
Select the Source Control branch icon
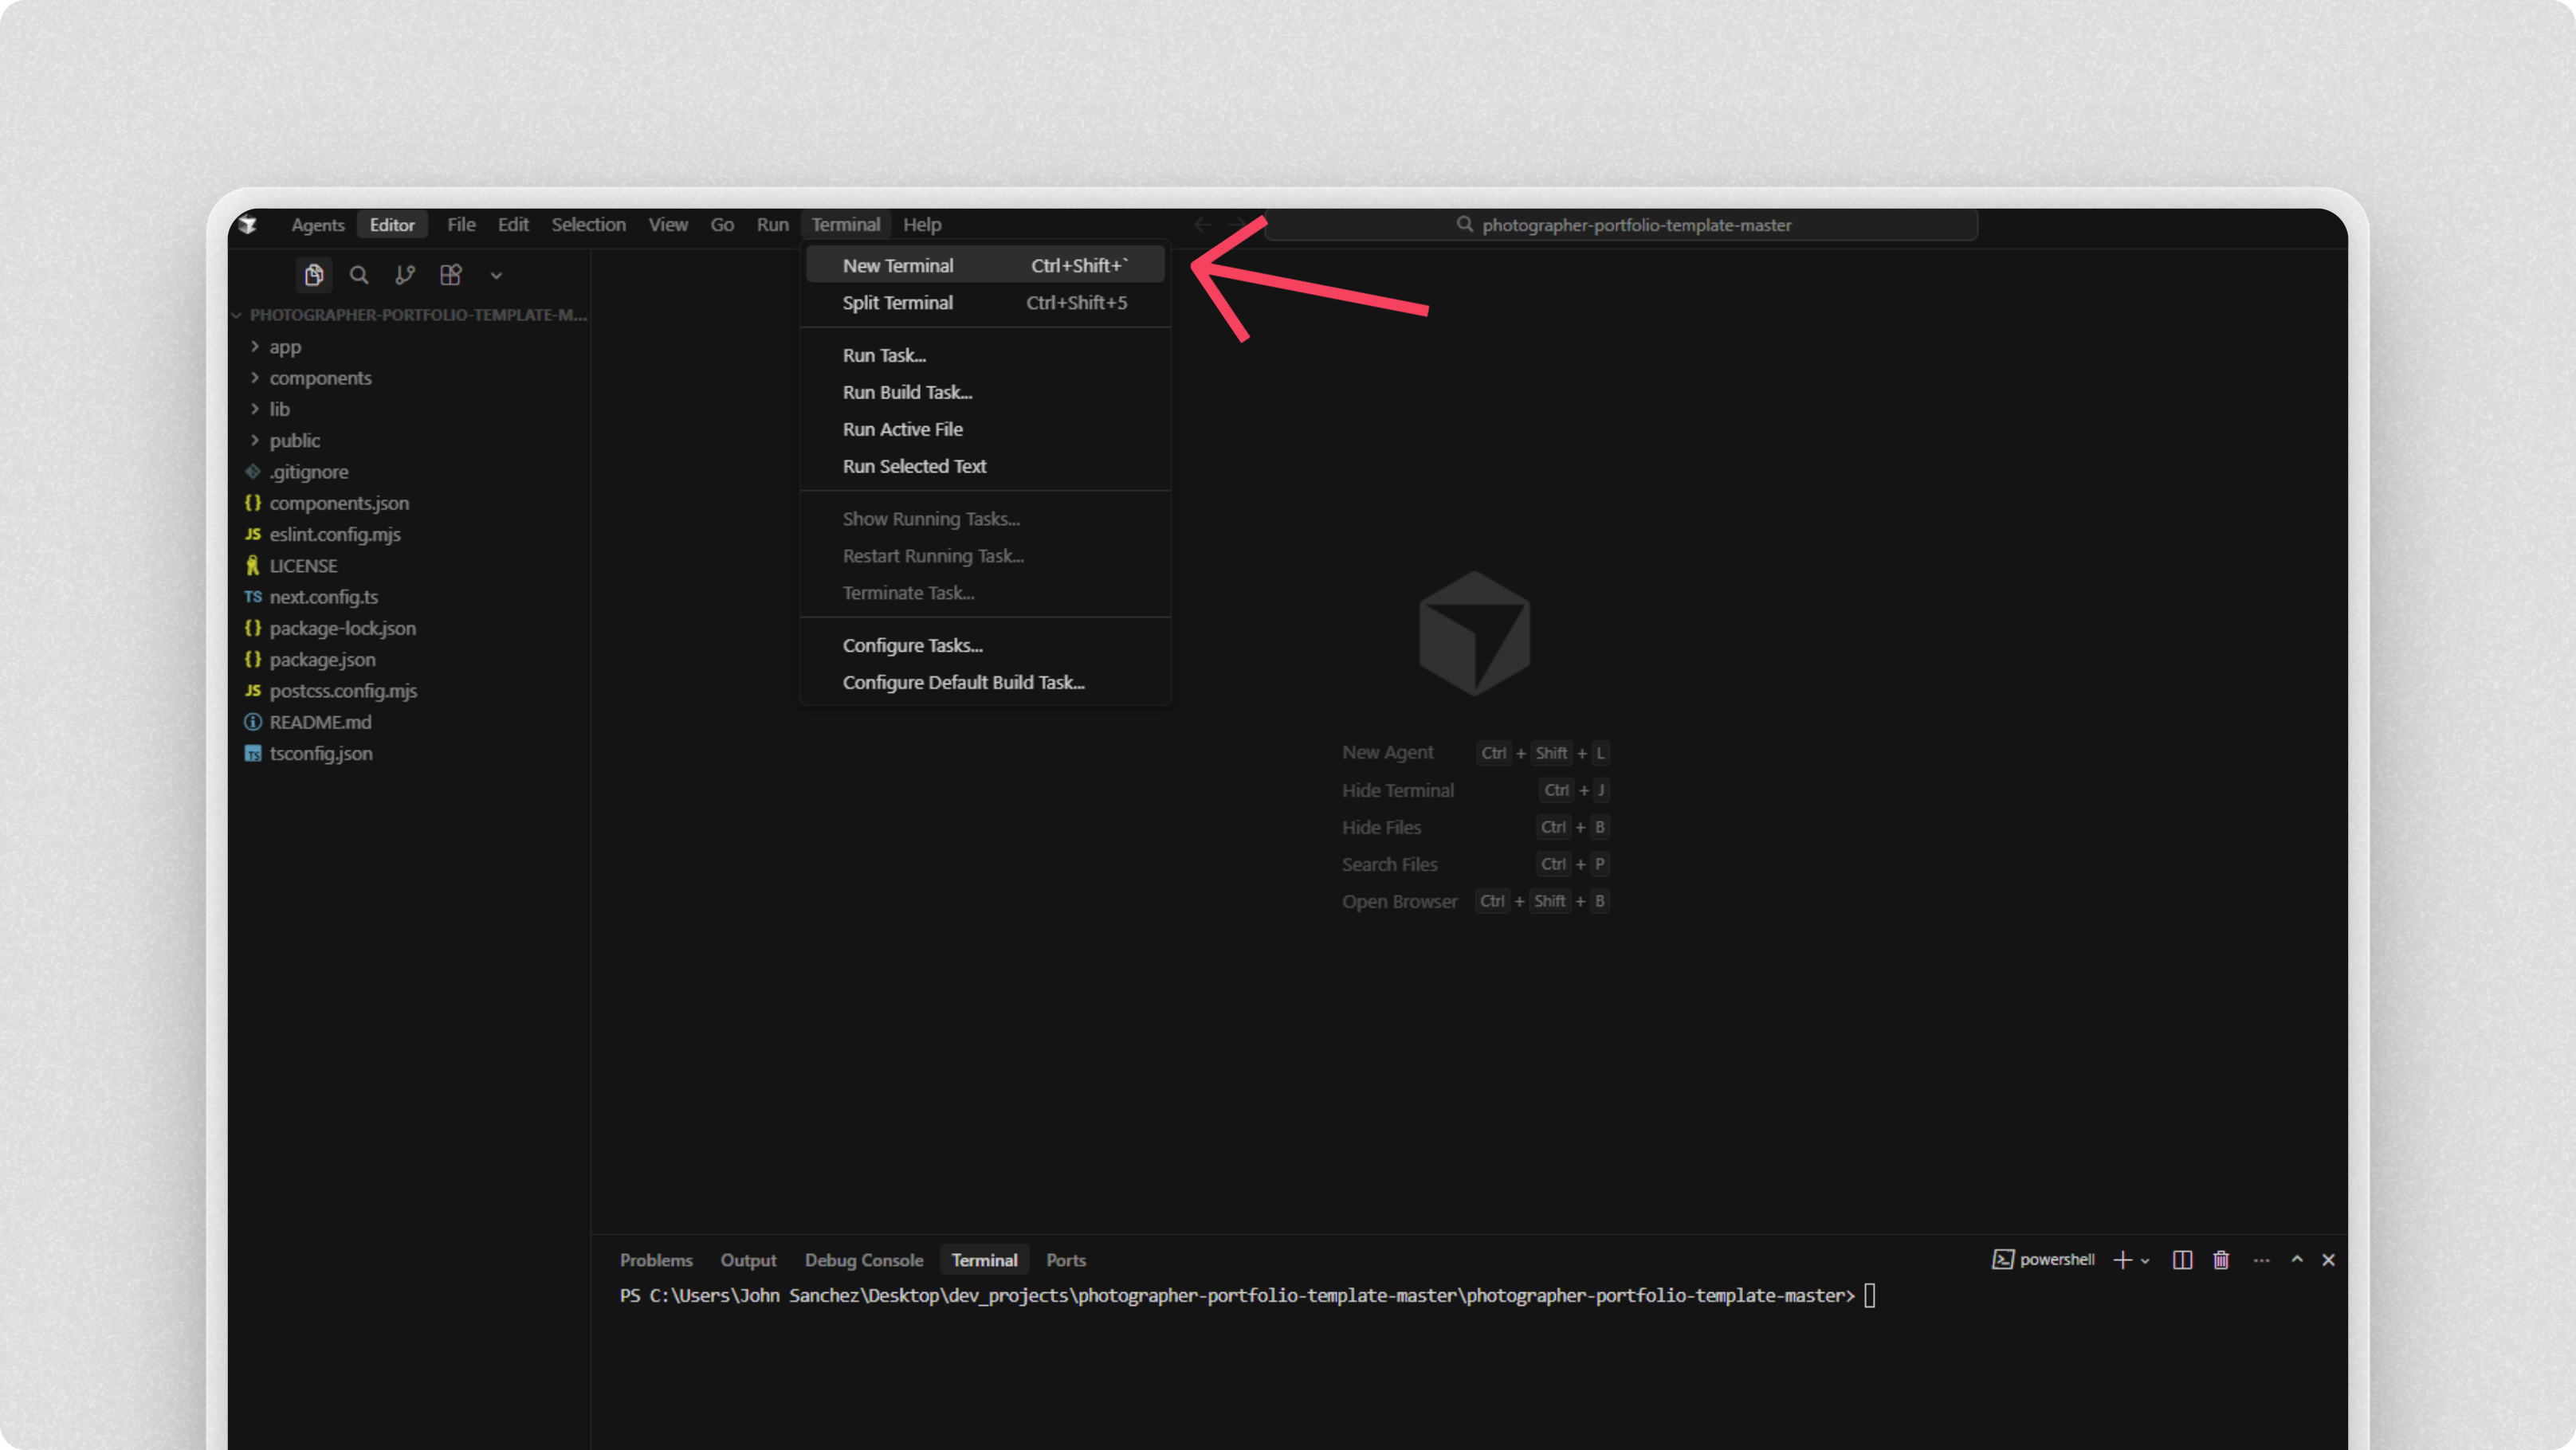404,275
